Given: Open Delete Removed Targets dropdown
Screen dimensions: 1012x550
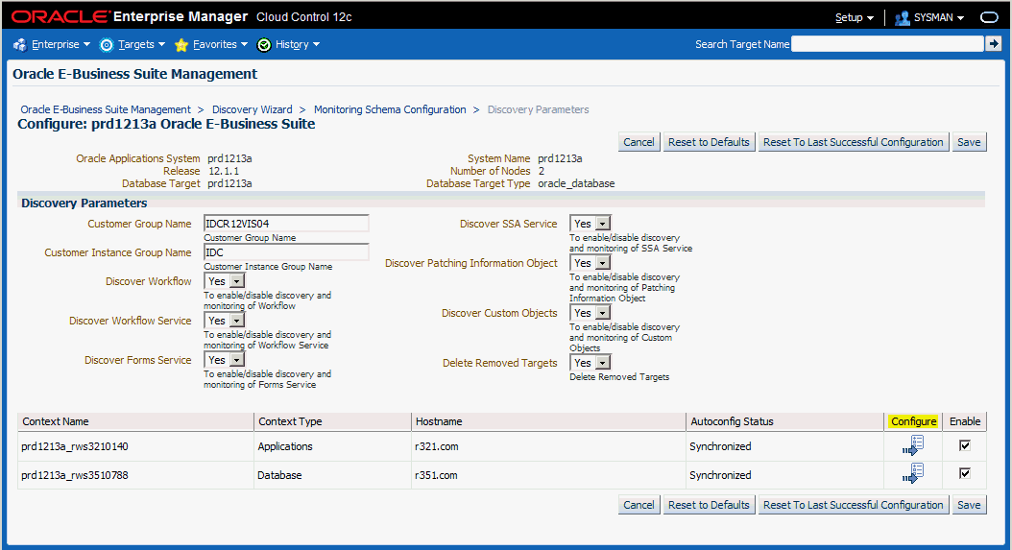Looking at the screenshot, I should point(590,363).
